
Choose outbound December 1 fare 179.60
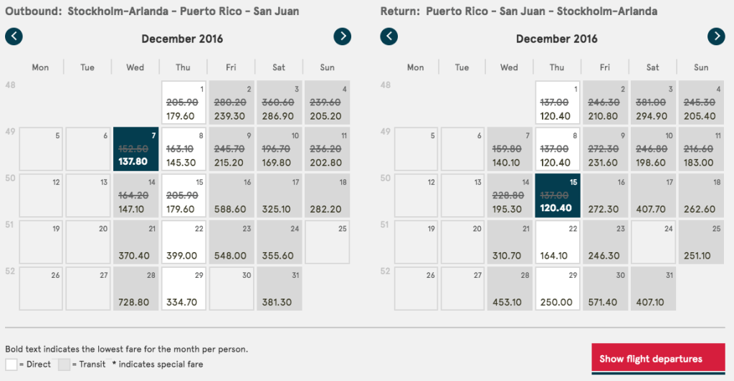coord(183,103)
